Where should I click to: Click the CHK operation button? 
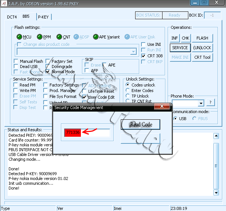[x=185, y=38]
